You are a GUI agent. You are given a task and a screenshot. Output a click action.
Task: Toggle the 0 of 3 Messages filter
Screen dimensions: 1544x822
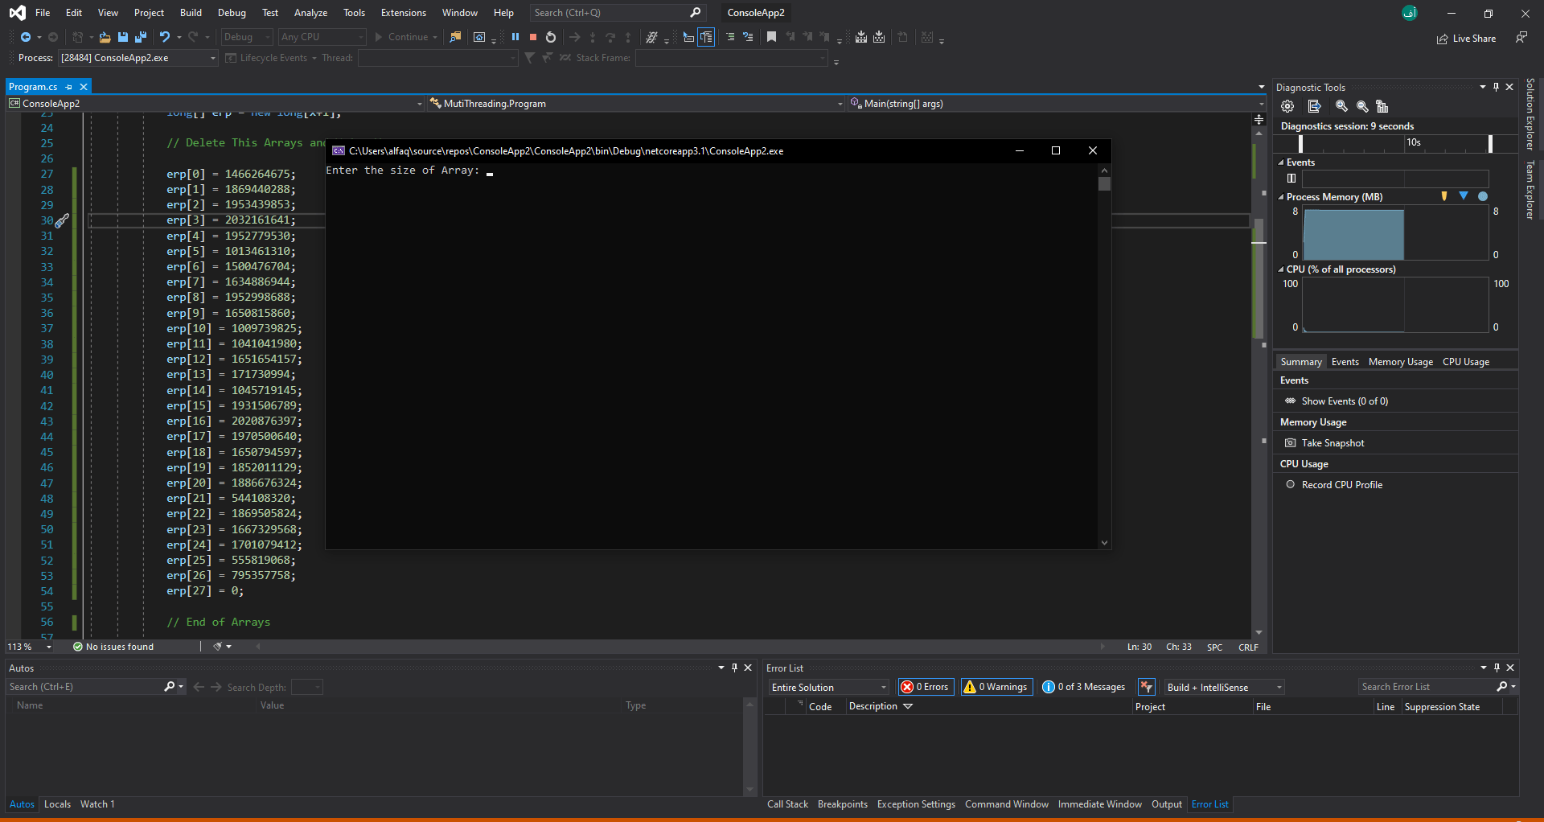(1082, 686)
